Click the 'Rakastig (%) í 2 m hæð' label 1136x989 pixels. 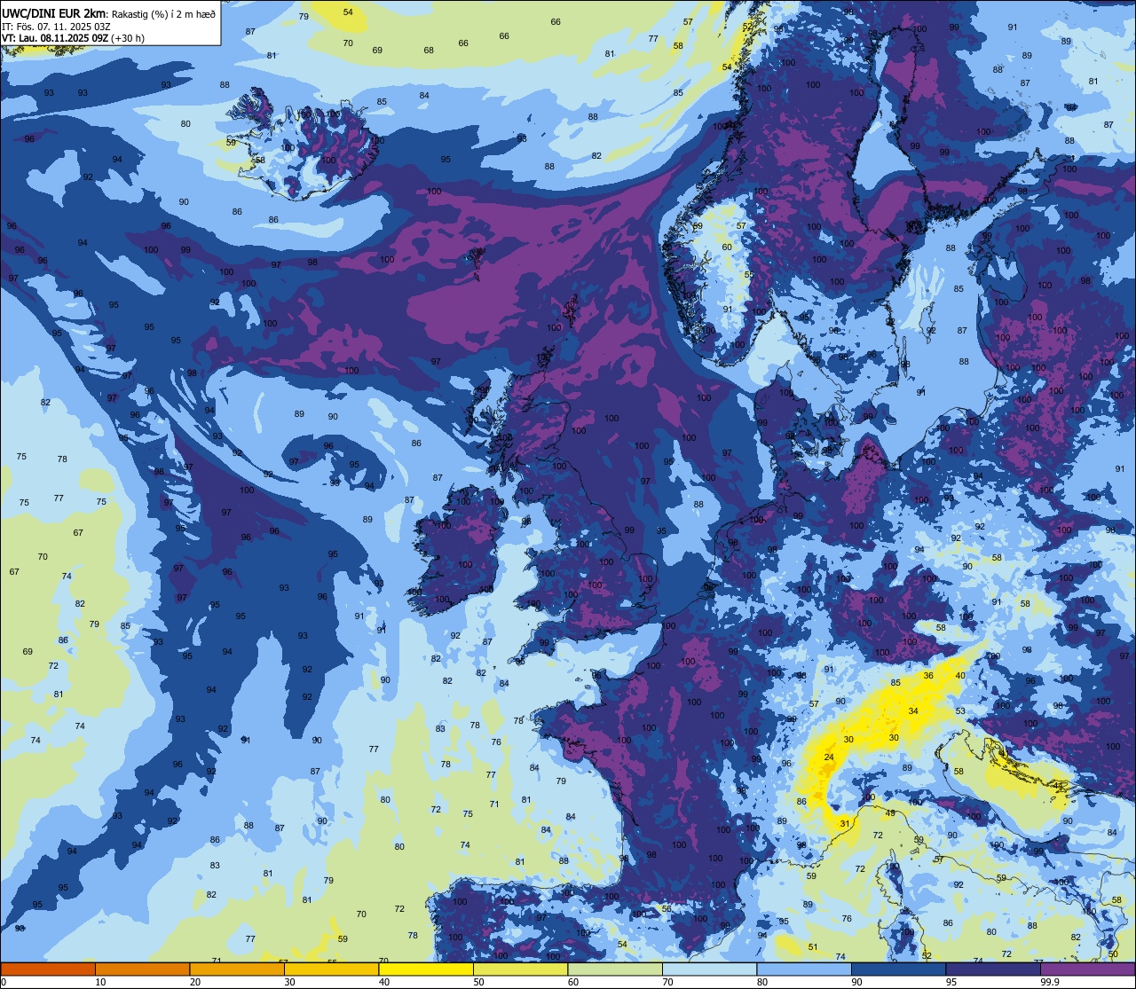point(163,13)
